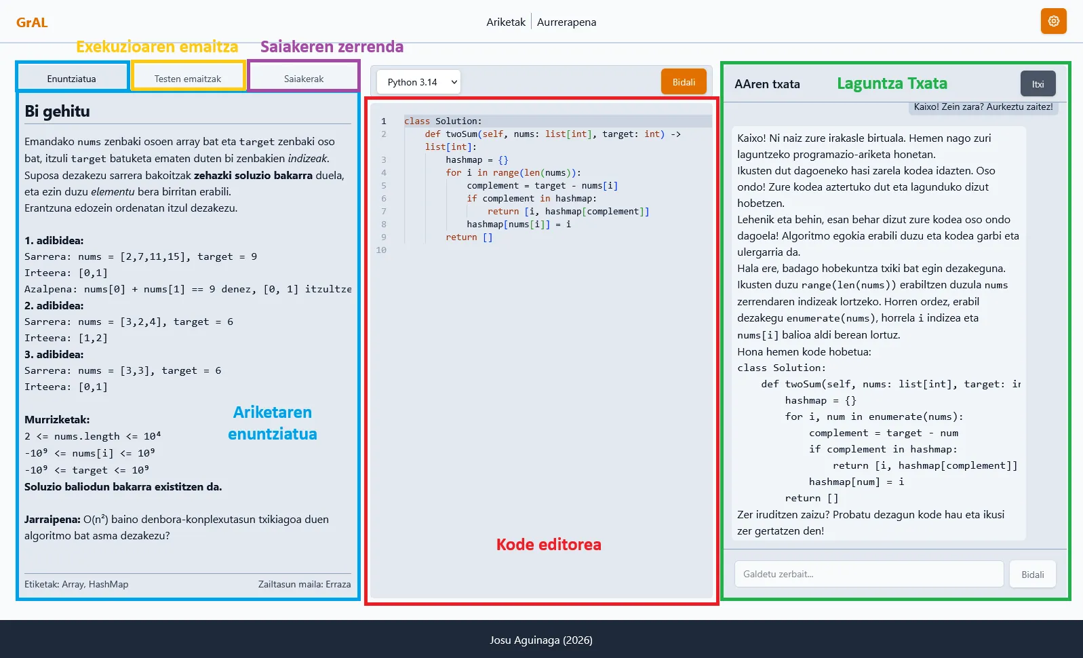Close the chat with the Itxi button
The height and width of the screenshot is (658, 1083).
click(1038, 84)
